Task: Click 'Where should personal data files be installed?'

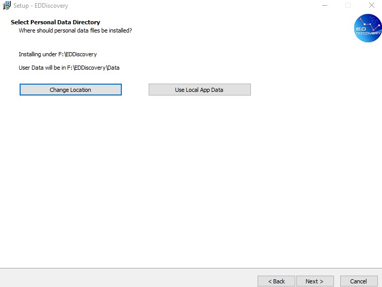Action: tap(75, 30)
